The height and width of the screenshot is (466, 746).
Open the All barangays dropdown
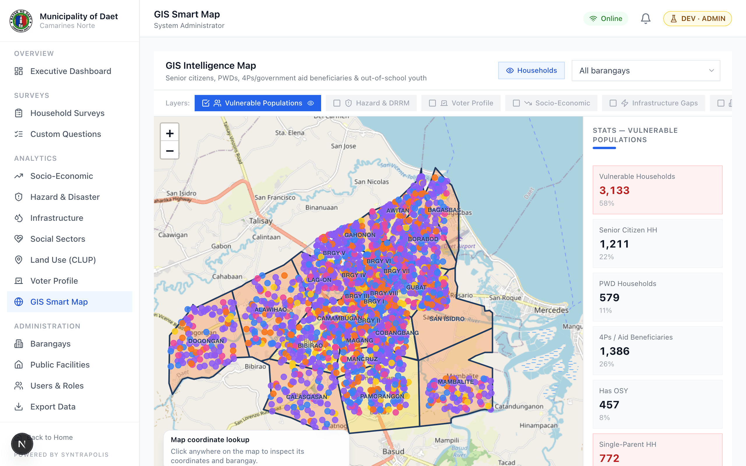(646, 70)
